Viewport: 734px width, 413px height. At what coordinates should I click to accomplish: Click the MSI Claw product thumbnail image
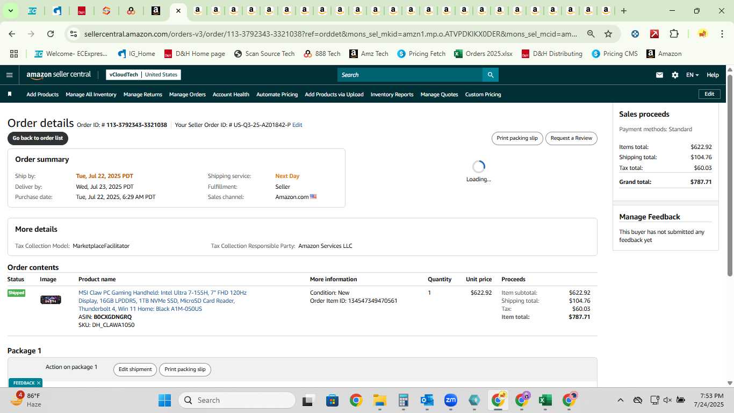click(51, 300)
